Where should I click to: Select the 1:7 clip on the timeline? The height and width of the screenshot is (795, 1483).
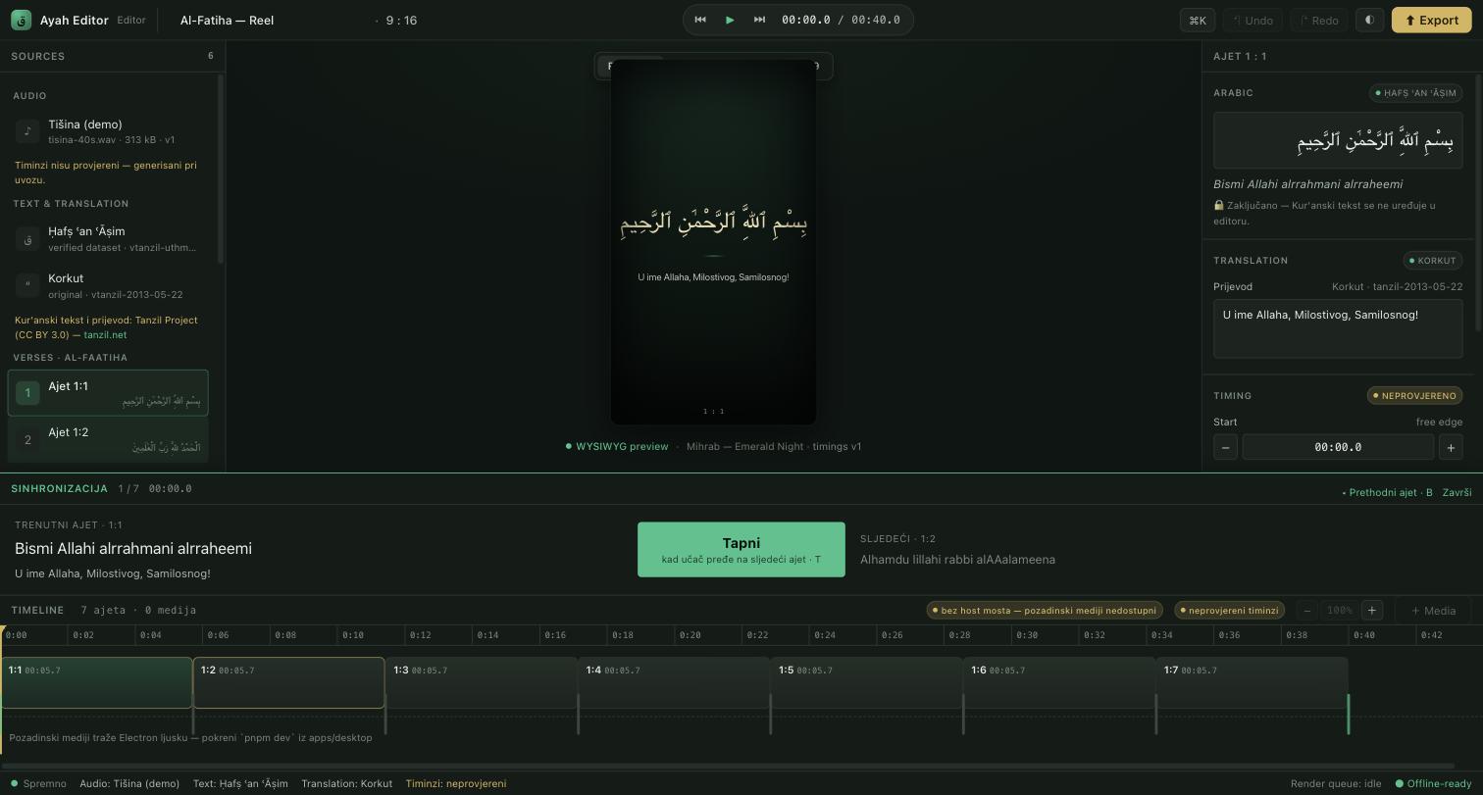click(1253, 682)
